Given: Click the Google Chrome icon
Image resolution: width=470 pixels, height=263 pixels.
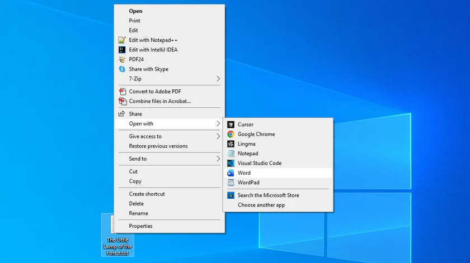Looking at the screenshot, I should [231, 134].
